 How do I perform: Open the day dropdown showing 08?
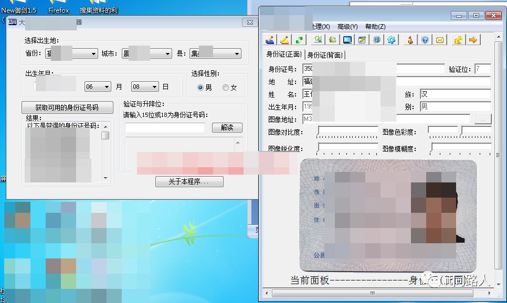click(x=155, y=87)
